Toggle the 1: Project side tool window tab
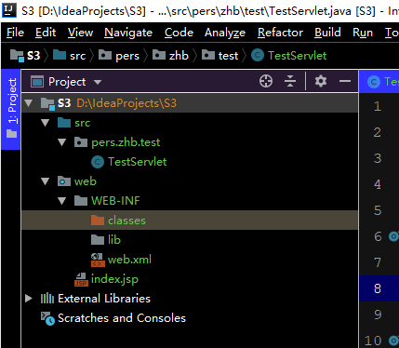This screenshot has height=348, width=399. [x=11, y=109]
